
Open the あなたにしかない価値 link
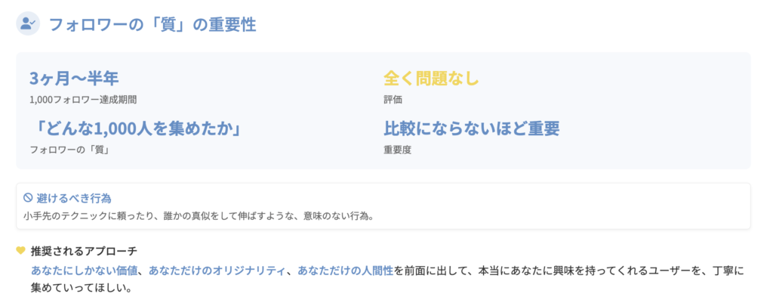pyautogui.click(x=84, y=271)
